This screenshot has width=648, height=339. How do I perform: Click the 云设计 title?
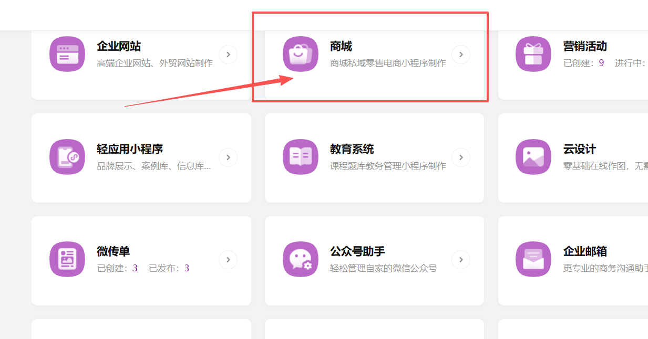tap(580, 149)
